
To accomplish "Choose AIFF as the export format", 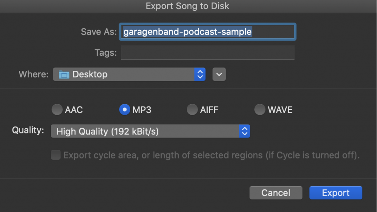I will [x=192, y=110].
